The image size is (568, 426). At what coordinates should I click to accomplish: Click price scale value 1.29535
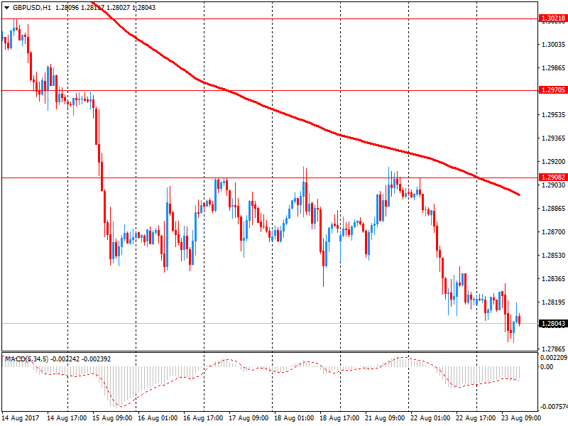click(x=553, y=115)
